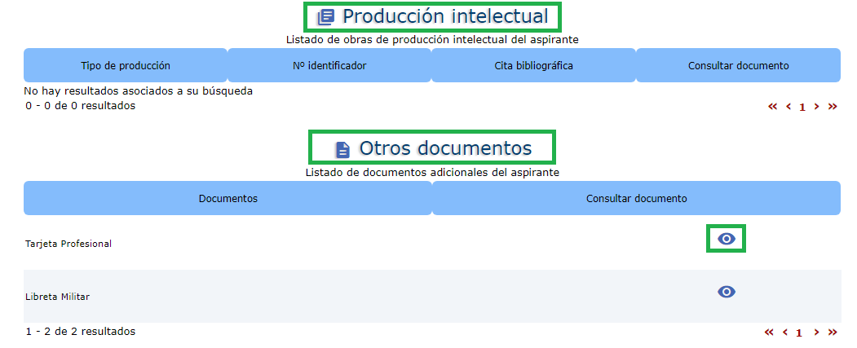The width and height of the screenshot is (857, 348).
Task: Go to first page of Producción intelectual table
Action: click(772, 106)
